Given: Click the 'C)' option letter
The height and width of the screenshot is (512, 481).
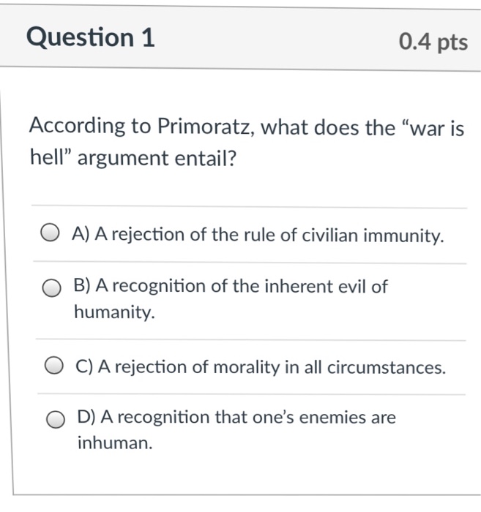Looking at the screenshot, I should pos(85,366).
